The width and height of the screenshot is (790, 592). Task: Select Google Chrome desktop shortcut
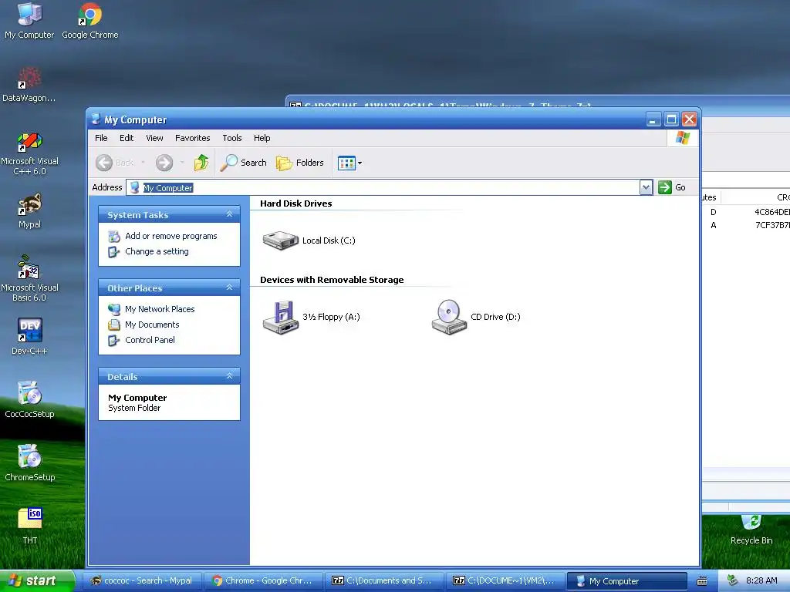(x=90, y=21)
